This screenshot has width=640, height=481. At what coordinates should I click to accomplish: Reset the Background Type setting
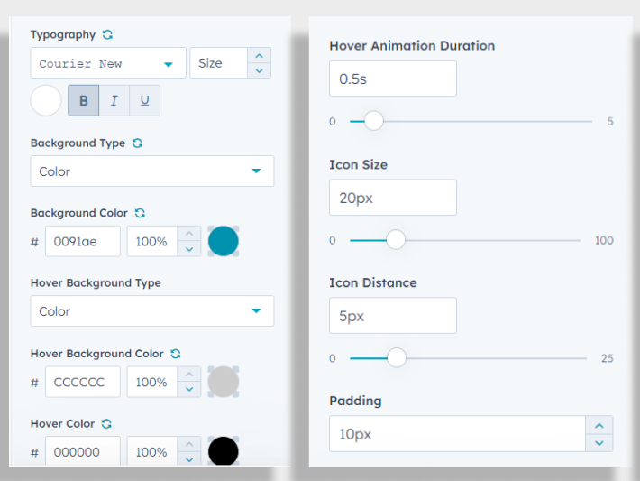click(x=138, y=143)
